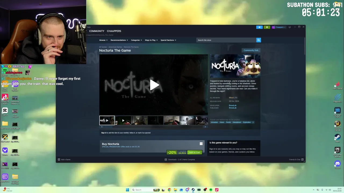Click thumbnail strip left scroll arrow
344x193 pixels.
click(102, 127)
